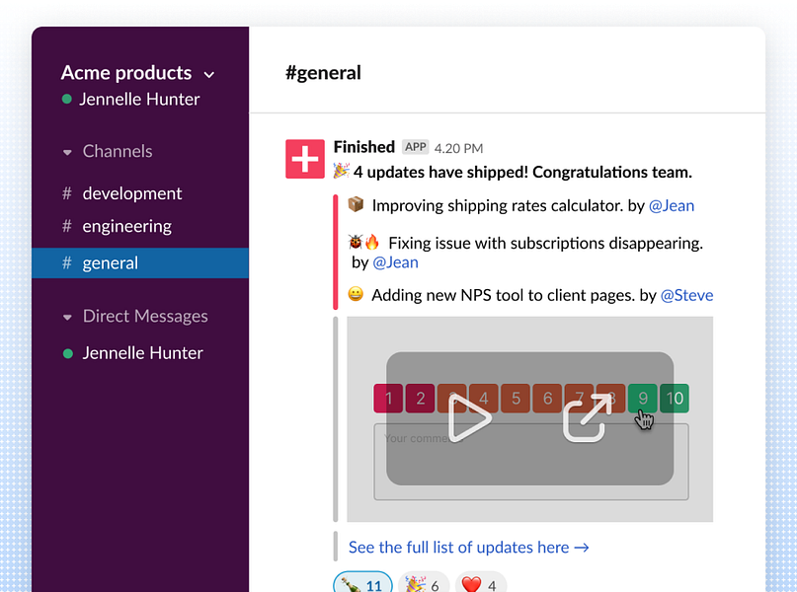Collapse the Channels section
Screen dimensions: 797x592
67,152
